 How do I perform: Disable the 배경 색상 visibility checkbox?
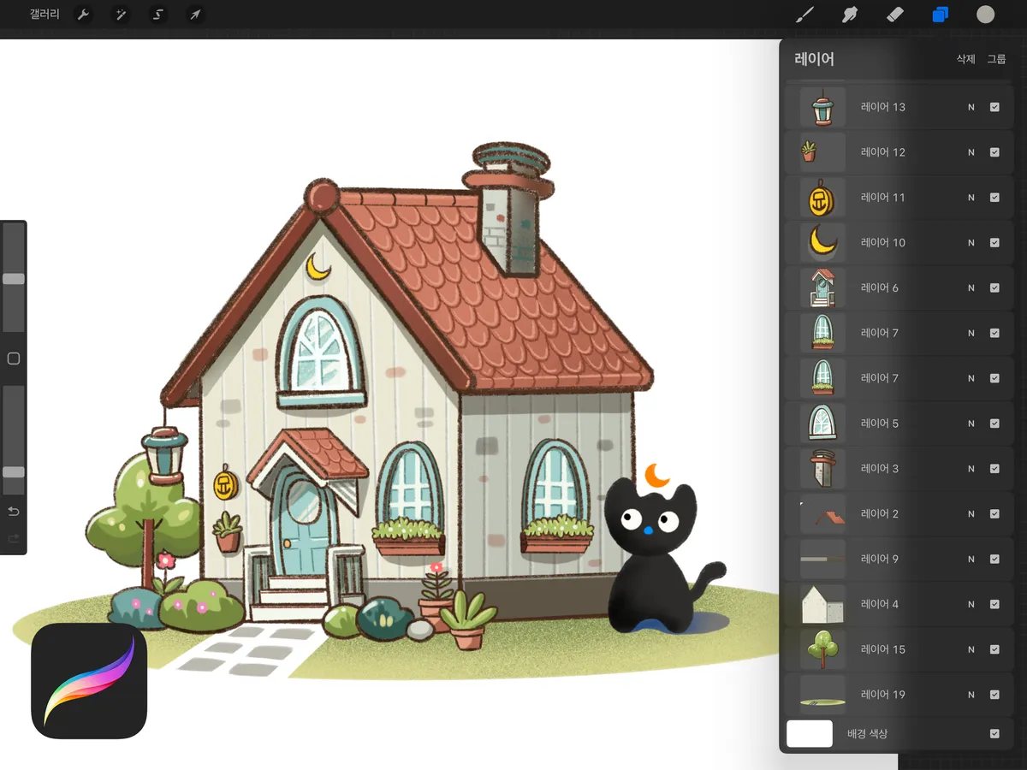coord(994,734)
